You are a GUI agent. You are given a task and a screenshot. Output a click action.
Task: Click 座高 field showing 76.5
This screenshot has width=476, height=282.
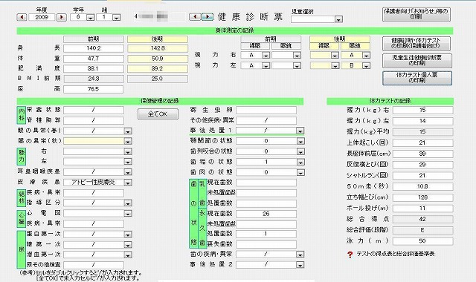93,89
